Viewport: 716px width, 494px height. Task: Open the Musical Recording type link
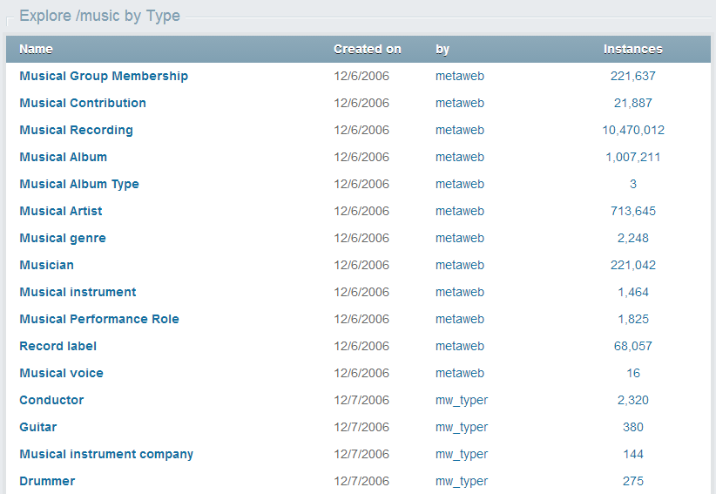(77, 130)
